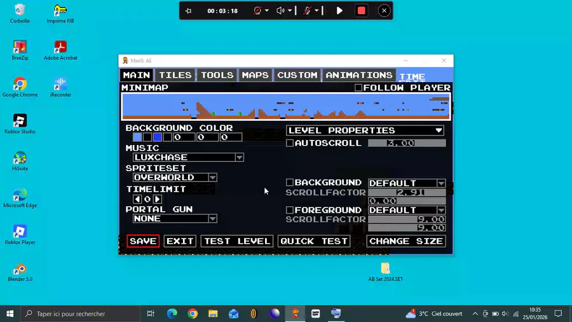Switch to the ANIMATIONS tab
This screenshot has width=572, height=322.
pos(359,75)
